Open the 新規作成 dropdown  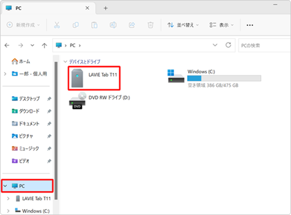(x=23, y=25)
